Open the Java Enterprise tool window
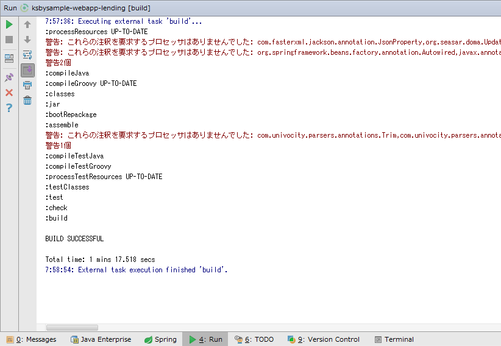501x346 pixels. pos(101,339)
